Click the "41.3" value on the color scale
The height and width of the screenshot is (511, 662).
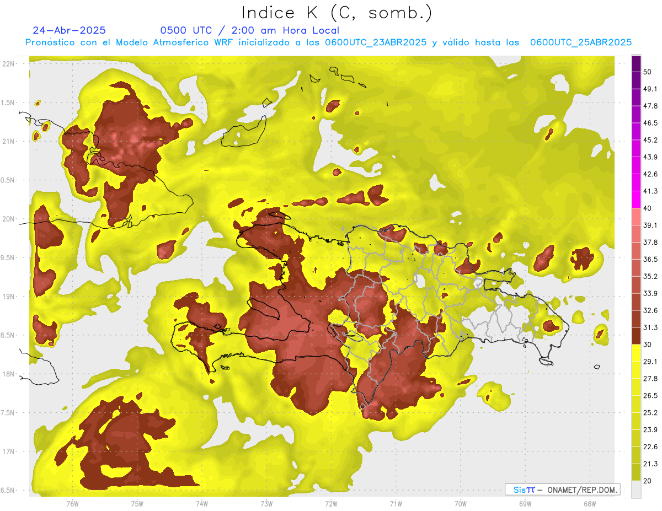[650, 191]
